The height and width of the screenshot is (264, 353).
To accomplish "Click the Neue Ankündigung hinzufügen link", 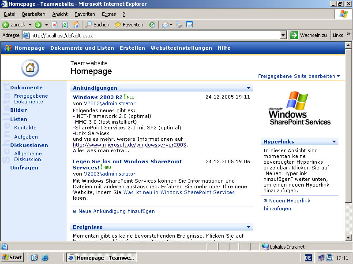I will pyautogui.click(x=116, y=211).
